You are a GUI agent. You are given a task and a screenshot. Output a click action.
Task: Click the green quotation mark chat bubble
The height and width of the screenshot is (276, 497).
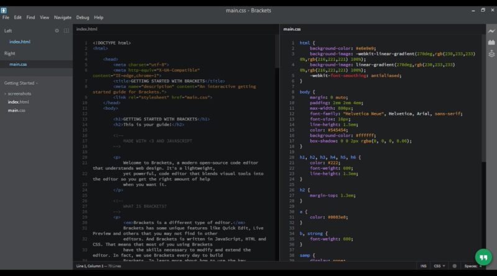pos(483,257)
